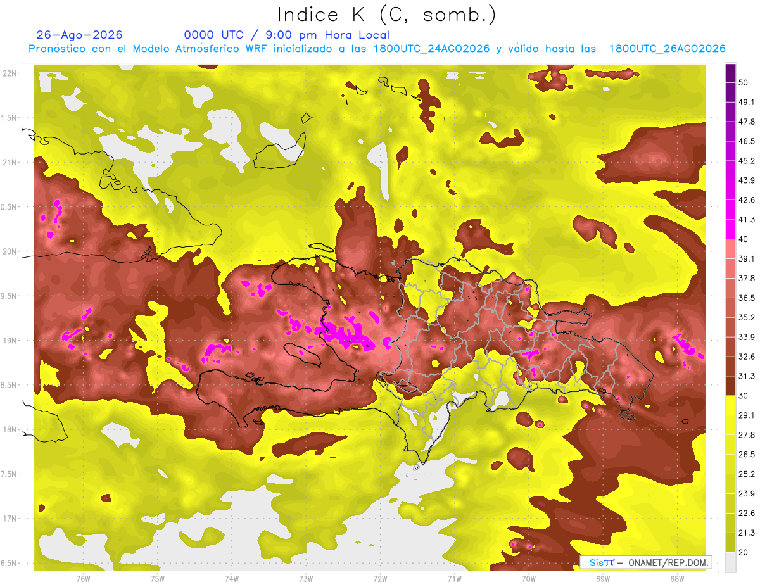Click the "33.9" colorbar label

(747, 337)
